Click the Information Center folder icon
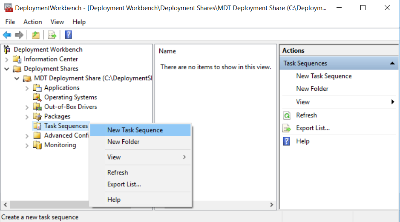The width and height of the screenshot is (400, 222). tap(17, 59)
